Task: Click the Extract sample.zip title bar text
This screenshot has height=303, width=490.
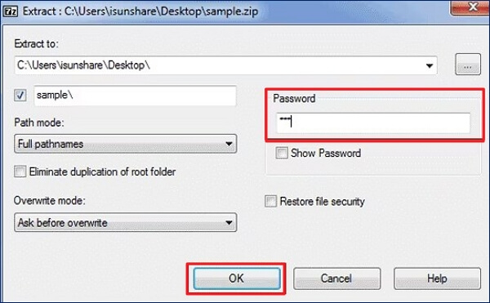Action: (x=140, y=11)
